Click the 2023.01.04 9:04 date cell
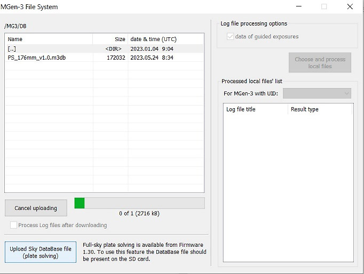Viewport: 364px width, 274px height. pyautogui.click(x=152, y=49)
